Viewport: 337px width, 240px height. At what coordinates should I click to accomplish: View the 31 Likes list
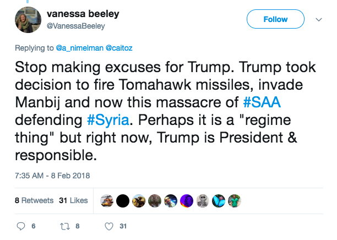click(73, 200)
